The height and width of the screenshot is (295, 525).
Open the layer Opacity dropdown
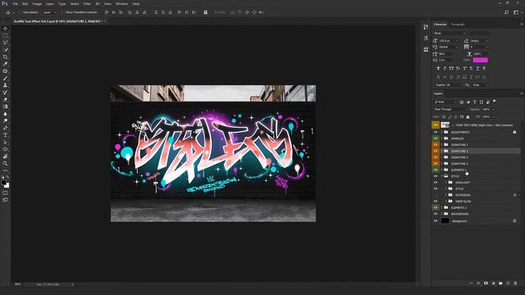[x=494, y=109]
